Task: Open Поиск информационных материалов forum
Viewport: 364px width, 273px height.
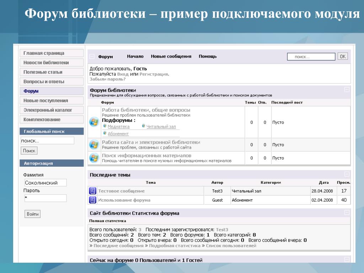Action: [146, 156]
